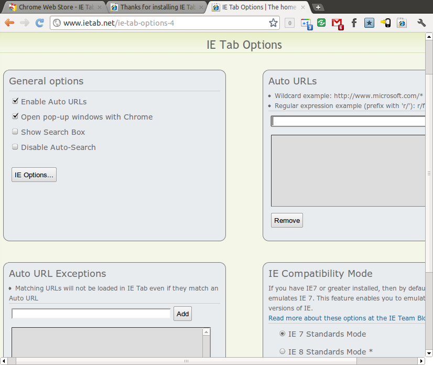Click the grayed forward arrow button
Screen dimensions: 433x365
(25, 23)
